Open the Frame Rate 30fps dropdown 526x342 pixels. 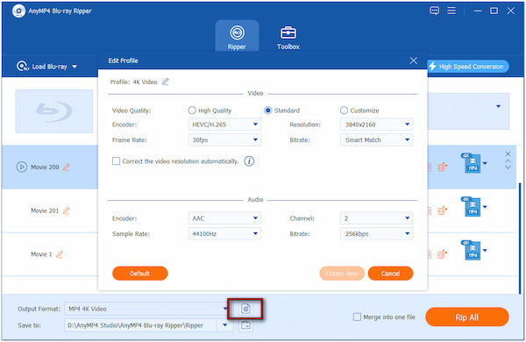tap(224, 139)
